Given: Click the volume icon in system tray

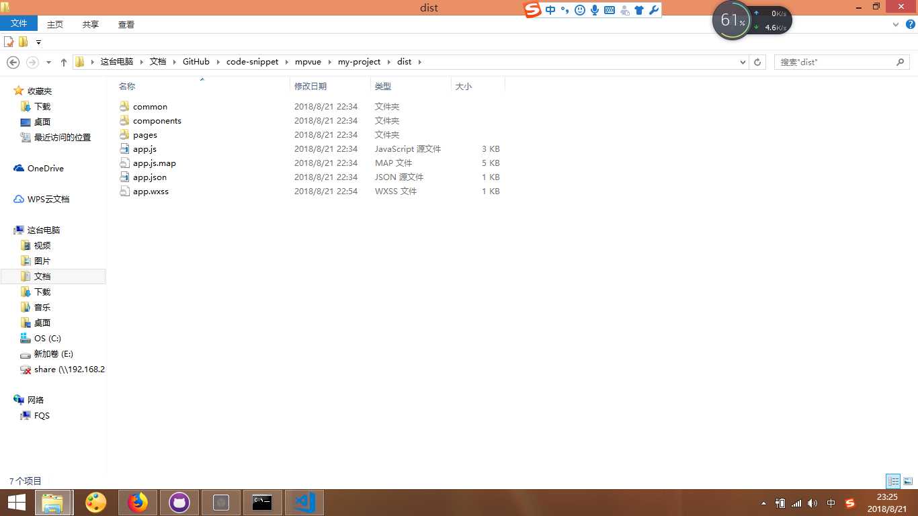Looking at the screenshot, I should pos(812,503).
